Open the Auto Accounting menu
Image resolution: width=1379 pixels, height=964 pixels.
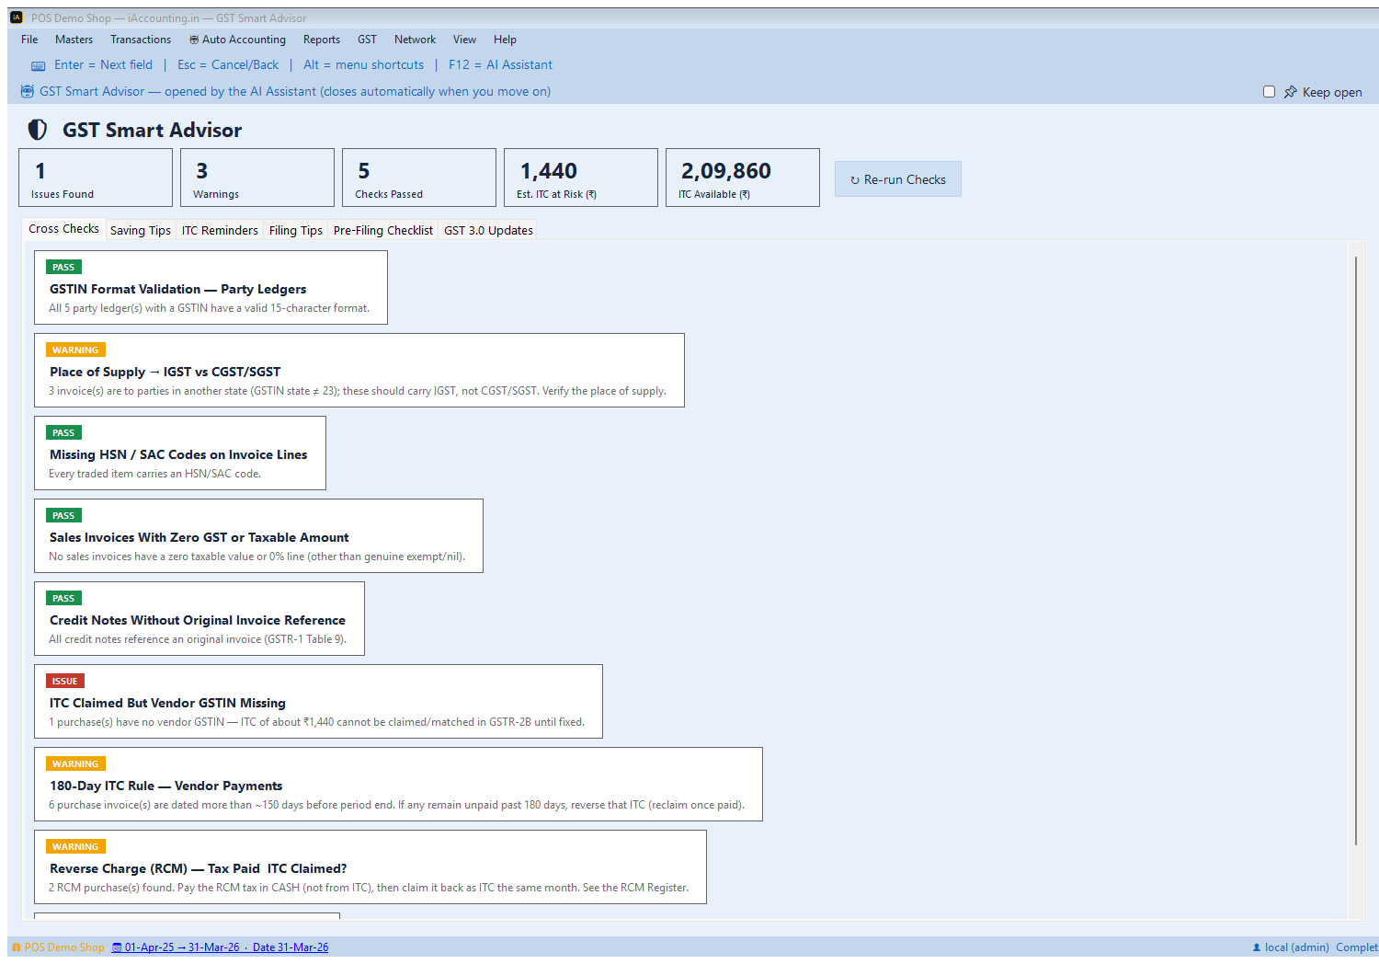(237, 40)
